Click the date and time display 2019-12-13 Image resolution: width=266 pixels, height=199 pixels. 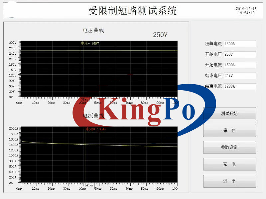246,11
